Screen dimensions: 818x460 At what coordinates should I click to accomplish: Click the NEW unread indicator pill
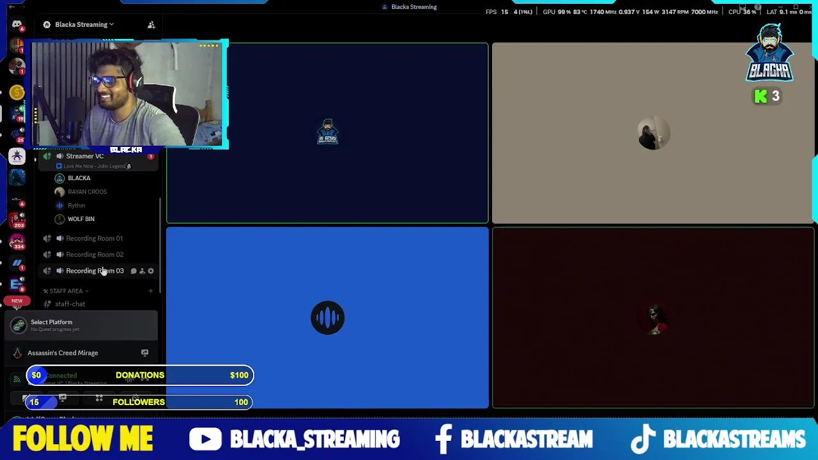click(17, 300)
